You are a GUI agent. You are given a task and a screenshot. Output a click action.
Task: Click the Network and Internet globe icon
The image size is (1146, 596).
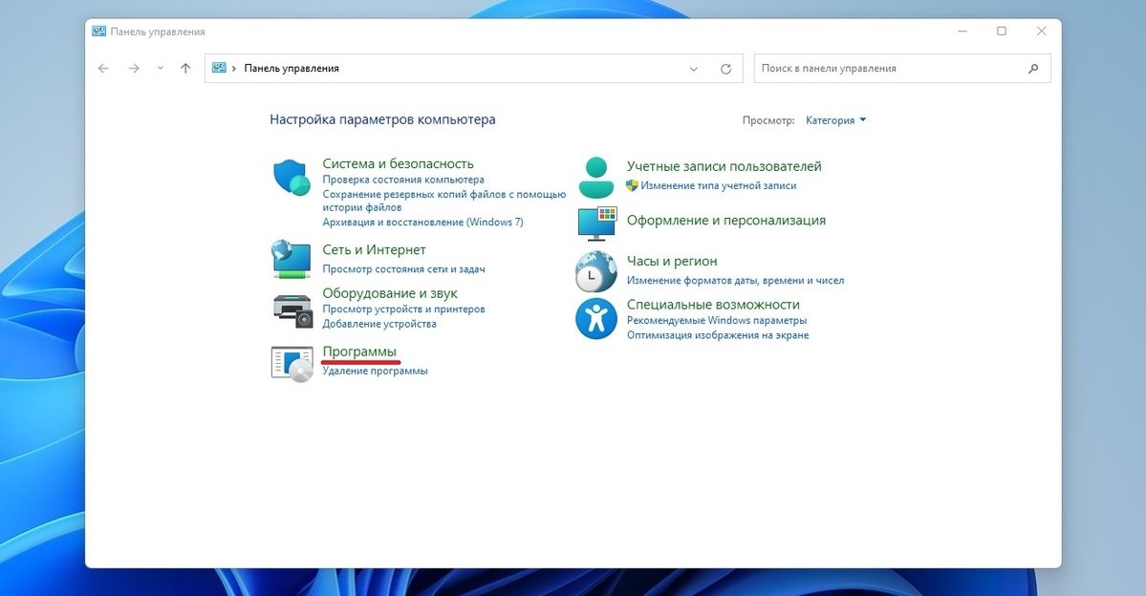click(292, 259)
